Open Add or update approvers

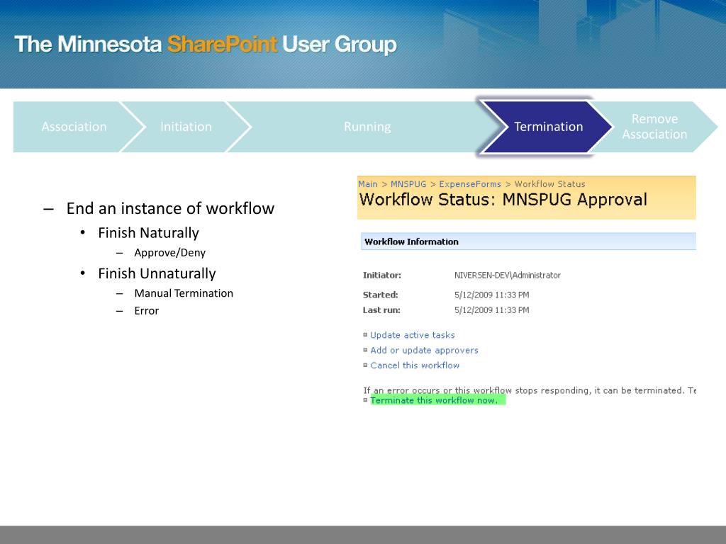point(424,350)
